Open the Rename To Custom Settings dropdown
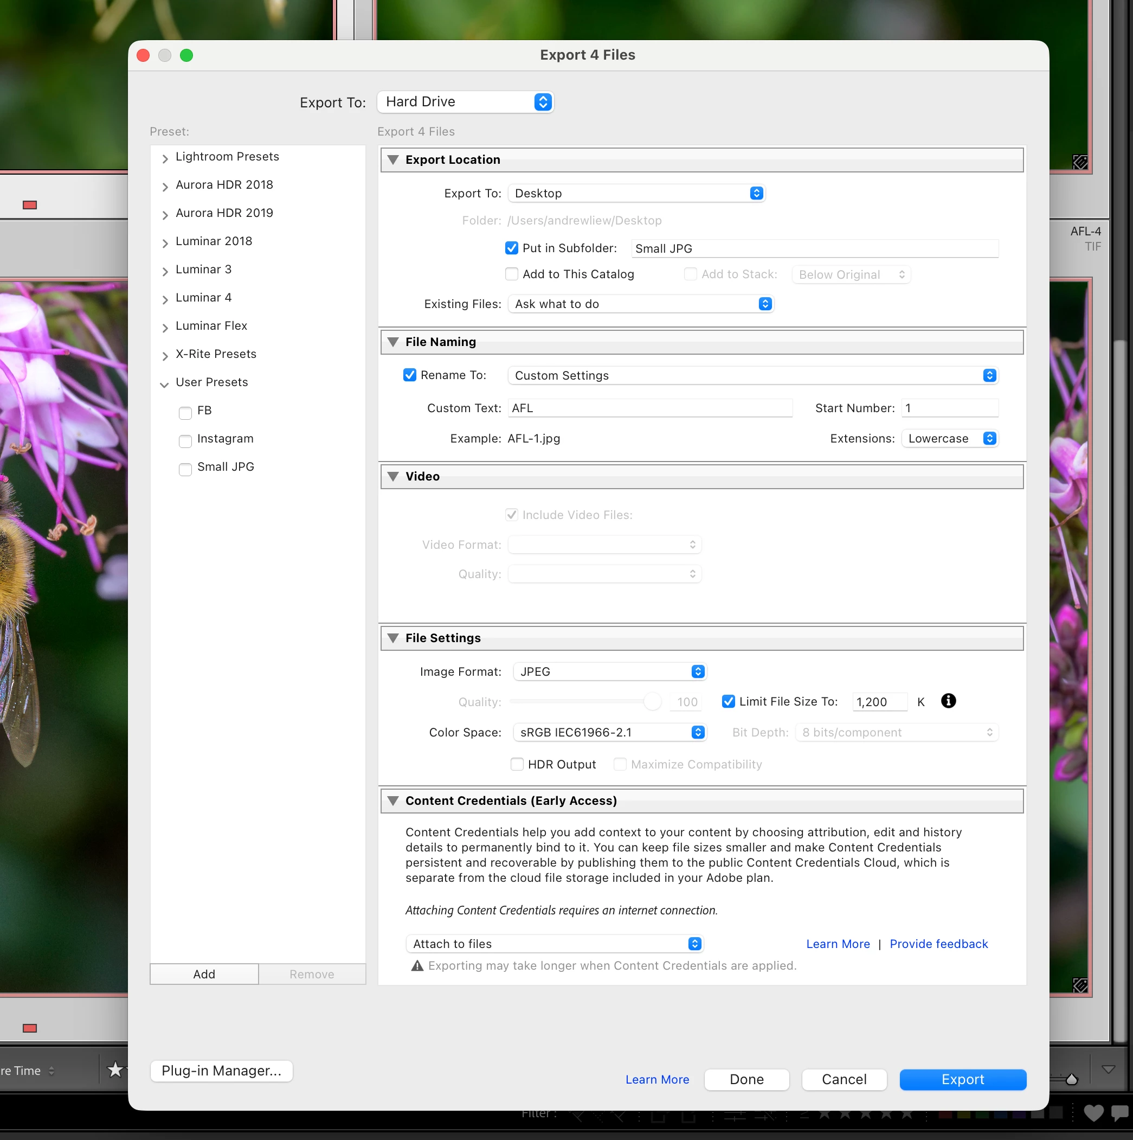The height and width of the screenshot is (1140, 1133). (753, 375)
